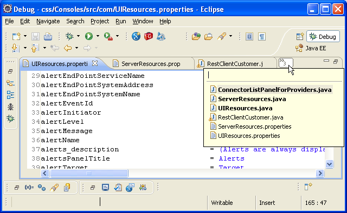This screenshot has height=213, width=347.
Task: Click the Open Type folder icon
Action: point(196,36)
